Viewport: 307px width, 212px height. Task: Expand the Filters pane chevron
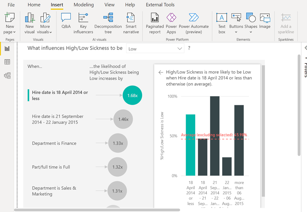click(x=305, y=48)
